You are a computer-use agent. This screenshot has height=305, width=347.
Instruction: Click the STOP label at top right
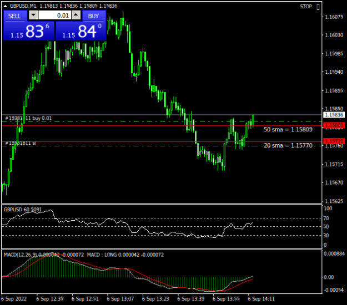(x=306, y=7)
